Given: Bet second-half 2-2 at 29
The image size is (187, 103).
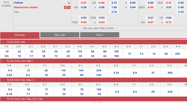Looking at the screenshot, I should click(x=153, y=92).
